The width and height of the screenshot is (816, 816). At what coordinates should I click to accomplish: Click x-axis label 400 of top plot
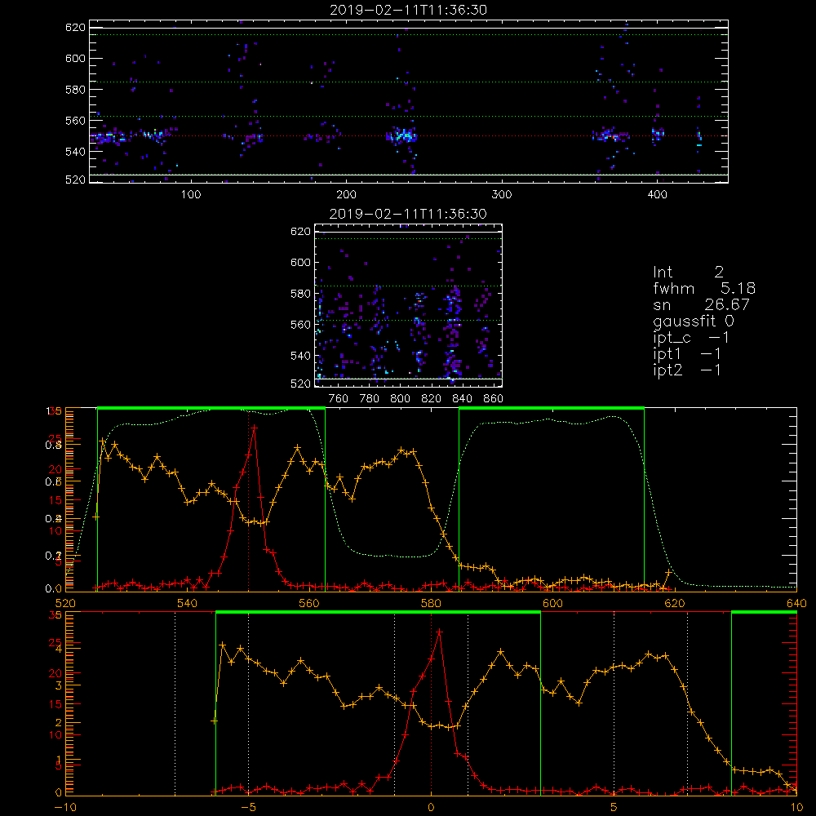[657, 195]
